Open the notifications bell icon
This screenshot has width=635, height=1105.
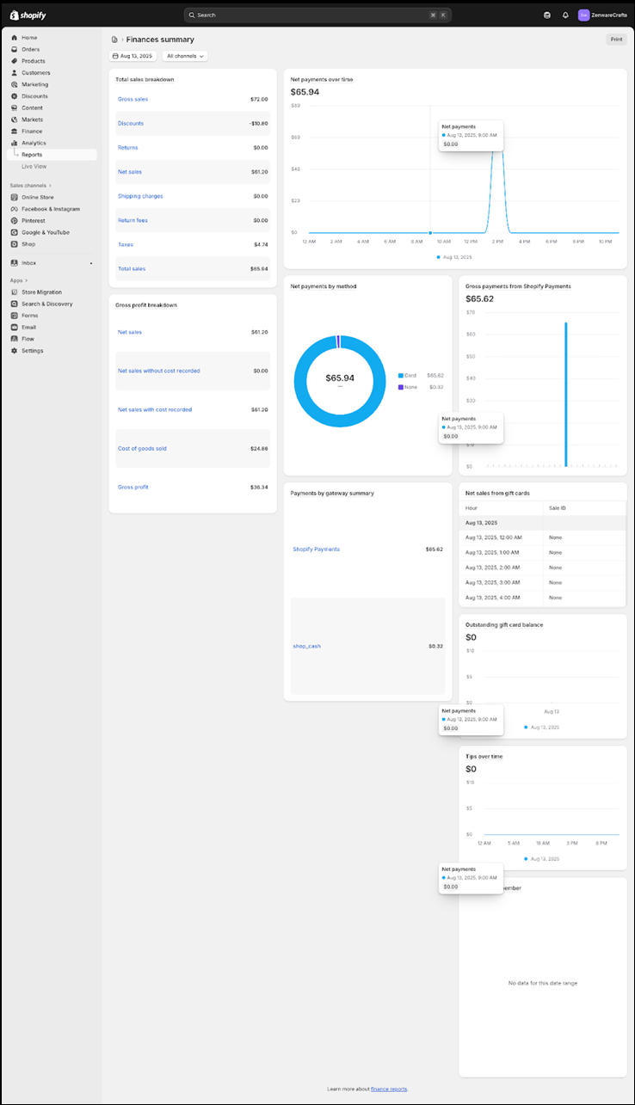[565, 15]
